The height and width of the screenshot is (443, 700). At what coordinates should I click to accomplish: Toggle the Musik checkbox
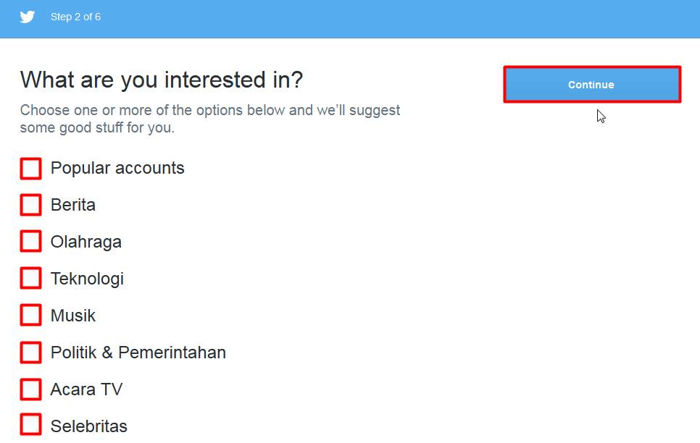coord(30,316)
